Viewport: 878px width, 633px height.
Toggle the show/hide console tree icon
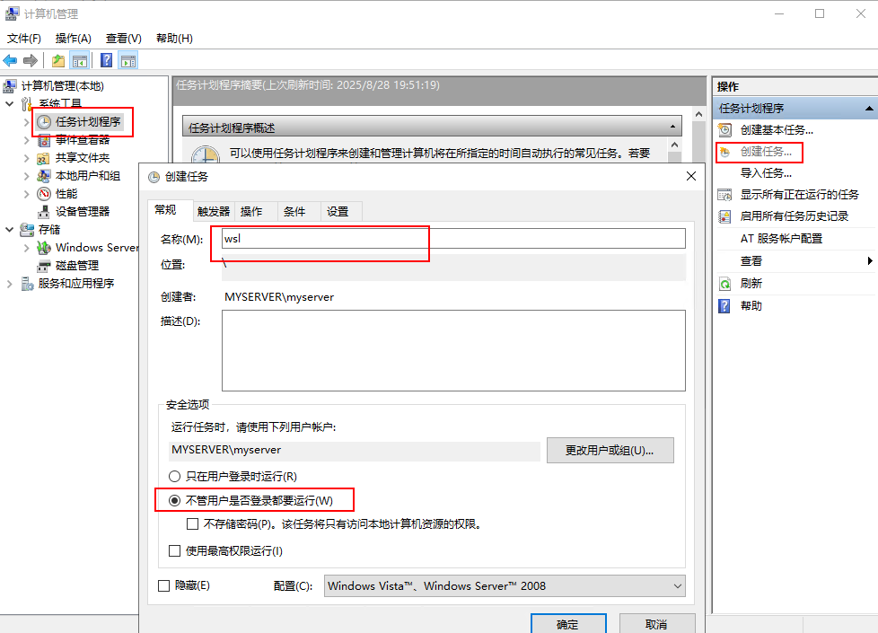80,60
